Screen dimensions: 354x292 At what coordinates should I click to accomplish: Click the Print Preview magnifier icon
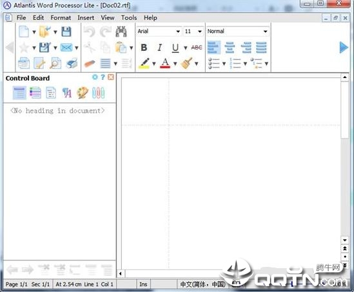[55, 63]
